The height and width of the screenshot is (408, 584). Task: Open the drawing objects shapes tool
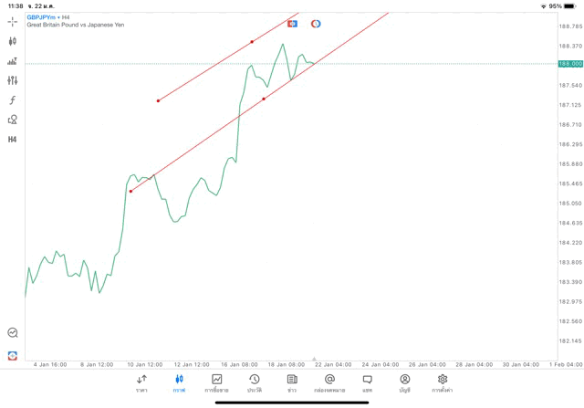click(x=12, y=120)
